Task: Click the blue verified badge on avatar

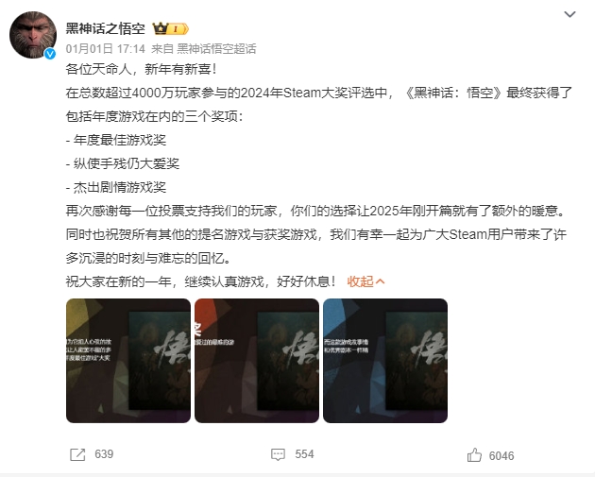Action: 50,54
